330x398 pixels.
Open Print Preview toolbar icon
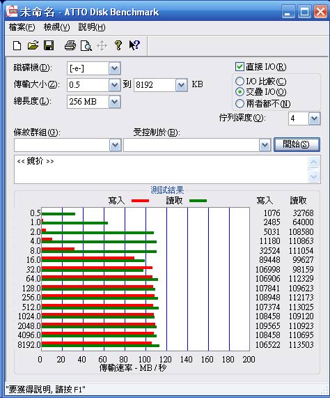86,46
